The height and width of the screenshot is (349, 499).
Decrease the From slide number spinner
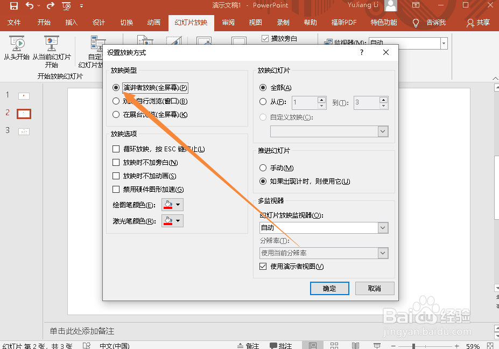(322, 106)
